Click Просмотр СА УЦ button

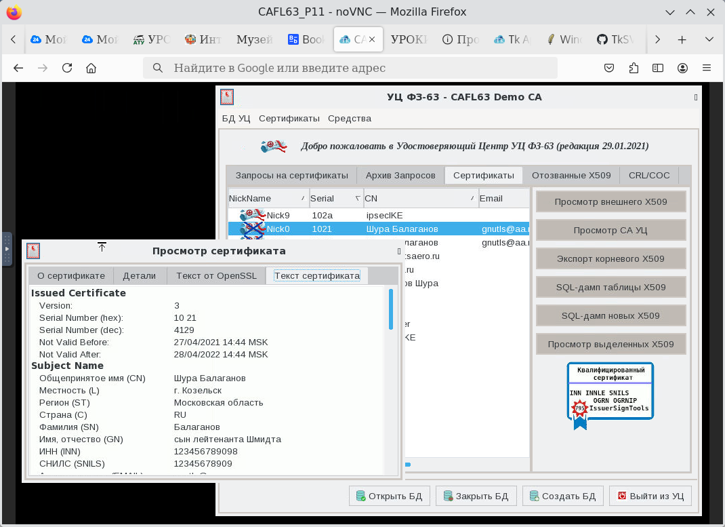tap(610, 230)
